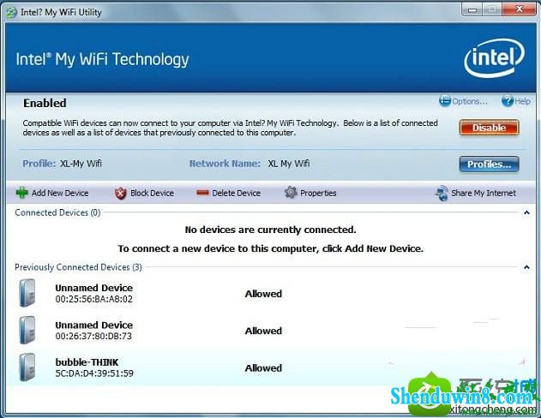Select the bubble-THINK device name
541x418 pixels.
click(x=87, y=362)
